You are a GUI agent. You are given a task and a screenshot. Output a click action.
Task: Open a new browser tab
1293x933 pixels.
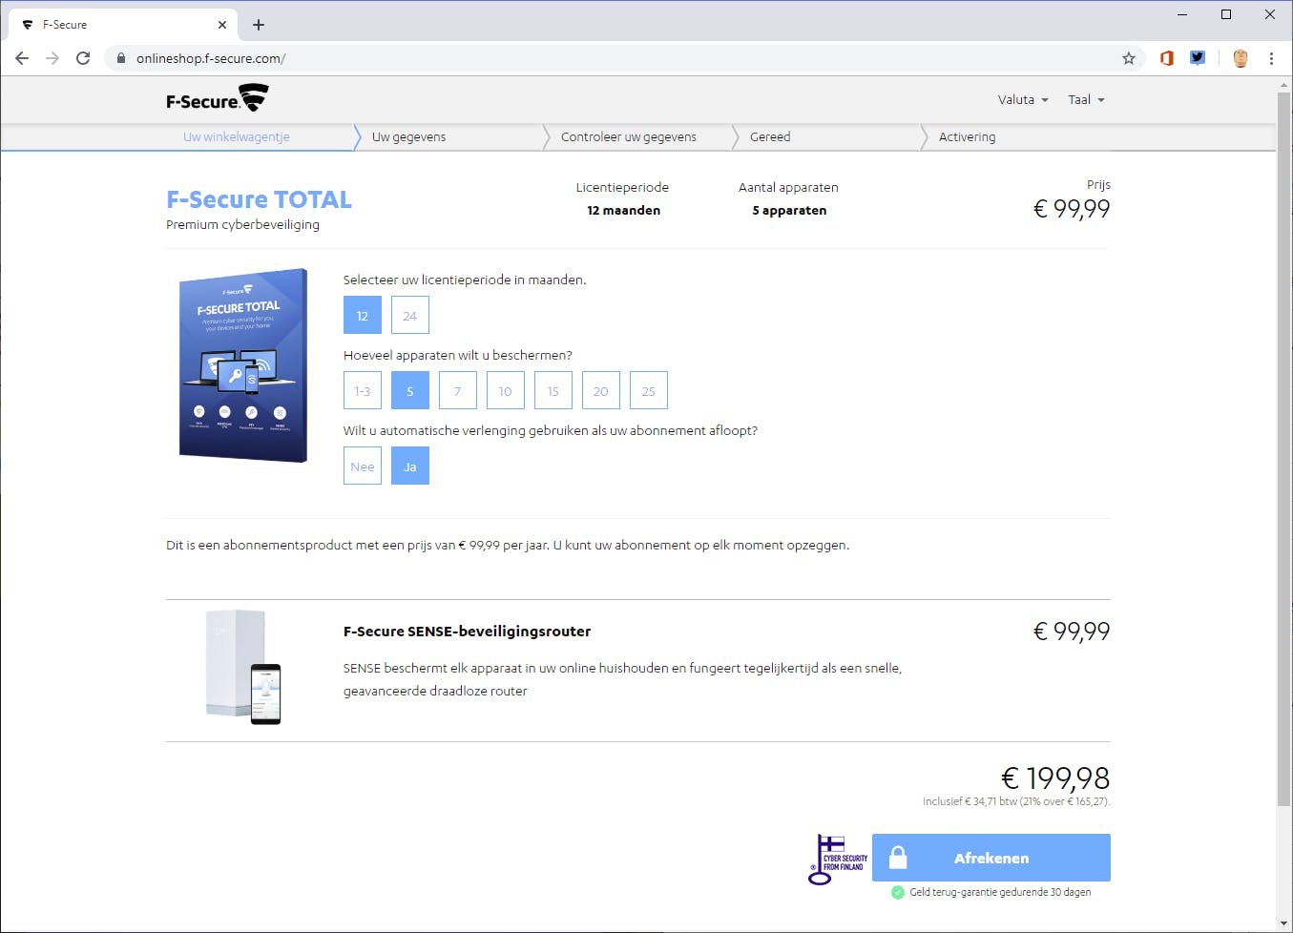tap(259, 25)
